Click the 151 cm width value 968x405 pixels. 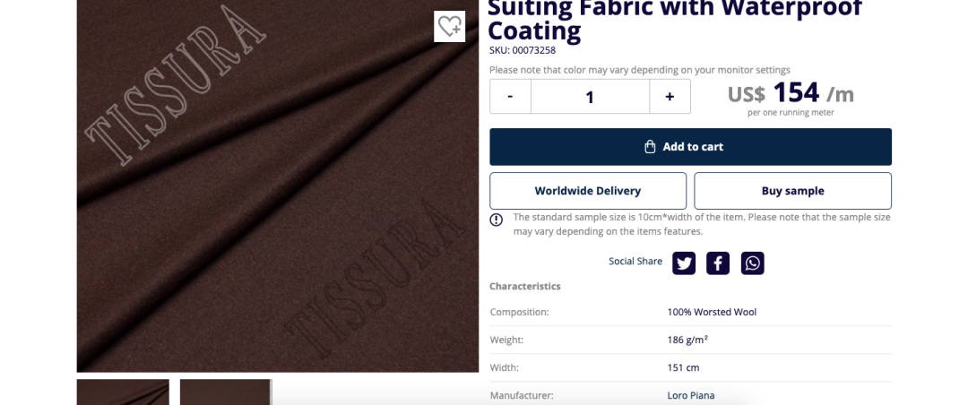(683, 367)
